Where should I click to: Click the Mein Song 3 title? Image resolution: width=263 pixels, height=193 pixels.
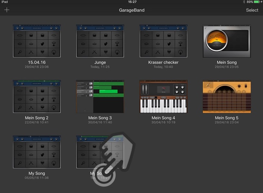coord(100,118)
